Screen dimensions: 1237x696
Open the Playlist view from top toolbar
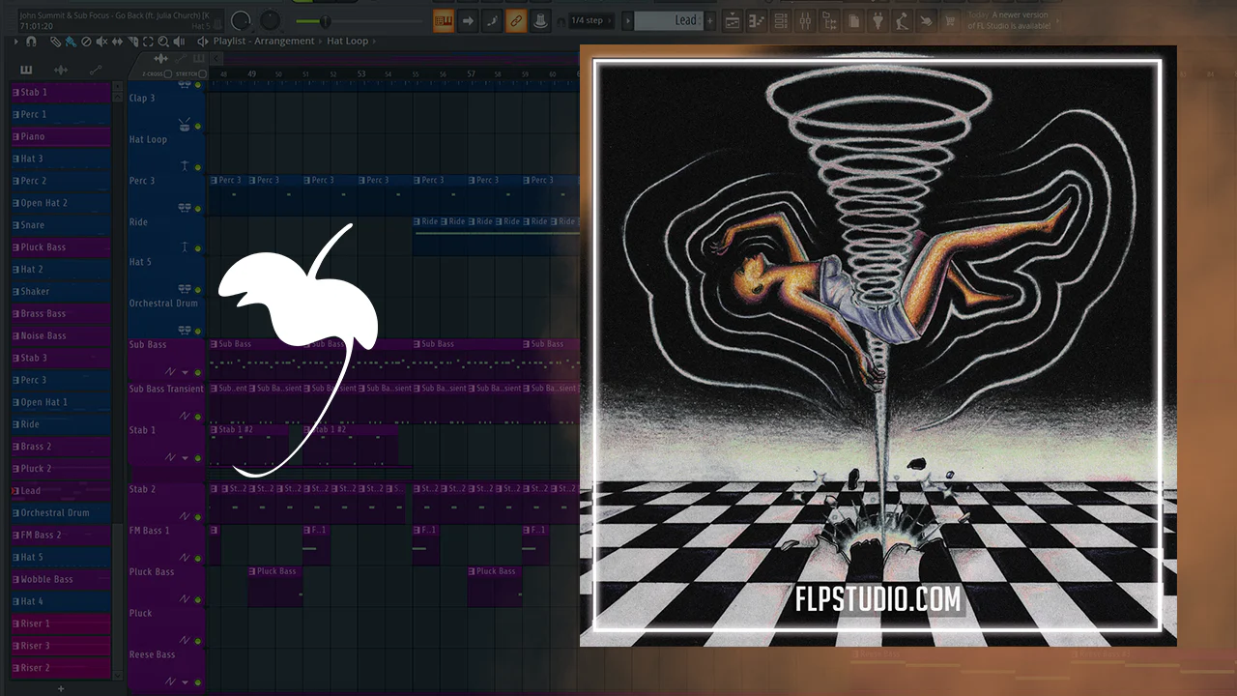click(x=734, y=20)
